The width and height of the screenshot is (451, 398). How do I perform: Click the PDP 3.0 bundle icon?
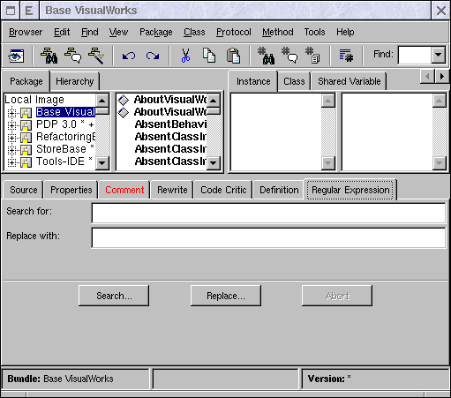(x=26, y=125)
